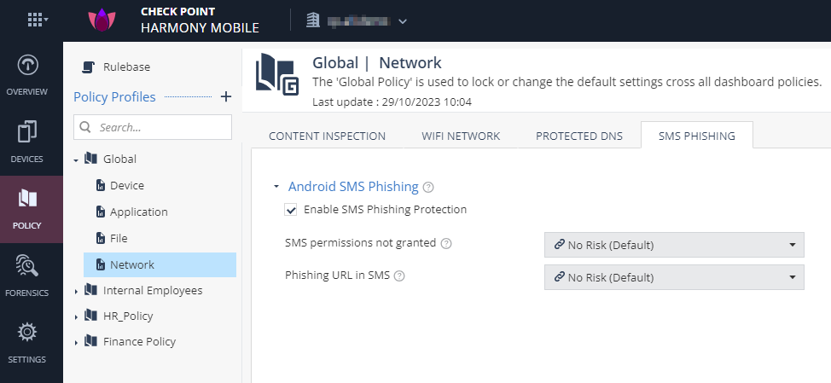
Task: Collapse the Android SMS Phishing section
Action: tap(276, 187)
